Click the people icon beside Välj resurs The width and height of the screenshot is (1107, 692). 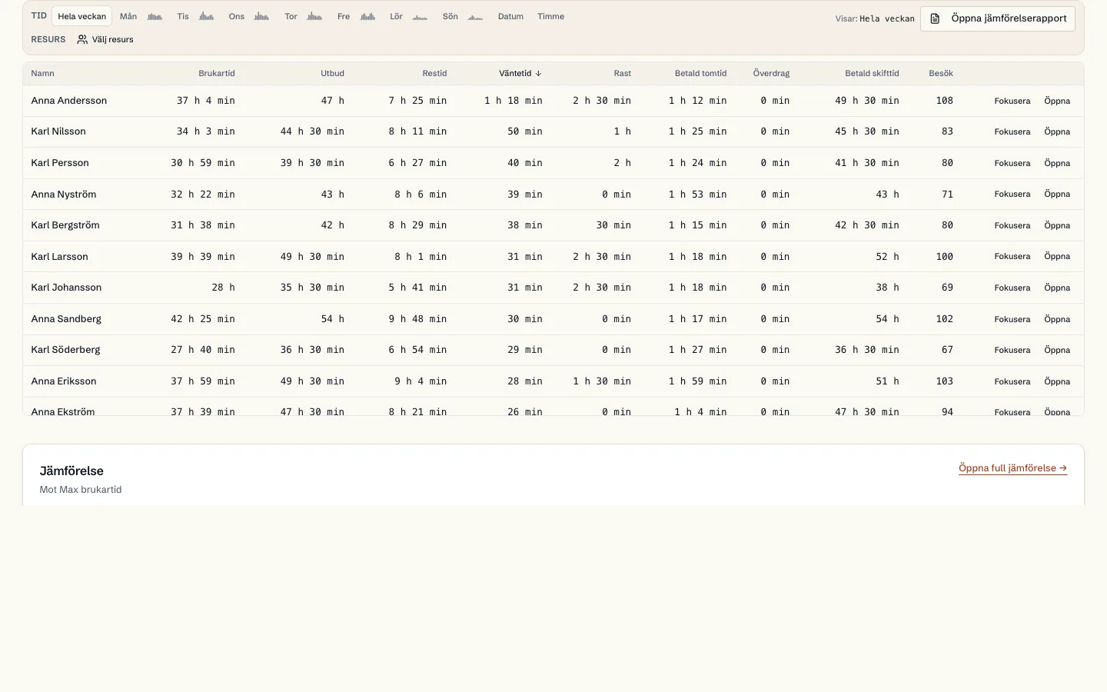(x=82, y=39)
